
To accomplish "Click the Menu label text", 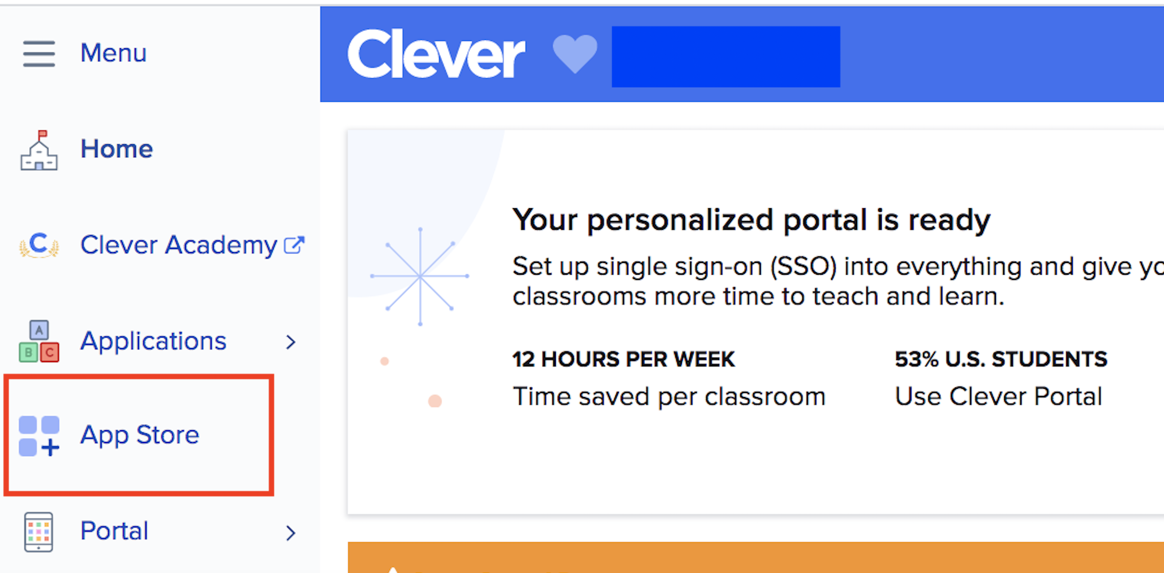I will coord(114,53).
